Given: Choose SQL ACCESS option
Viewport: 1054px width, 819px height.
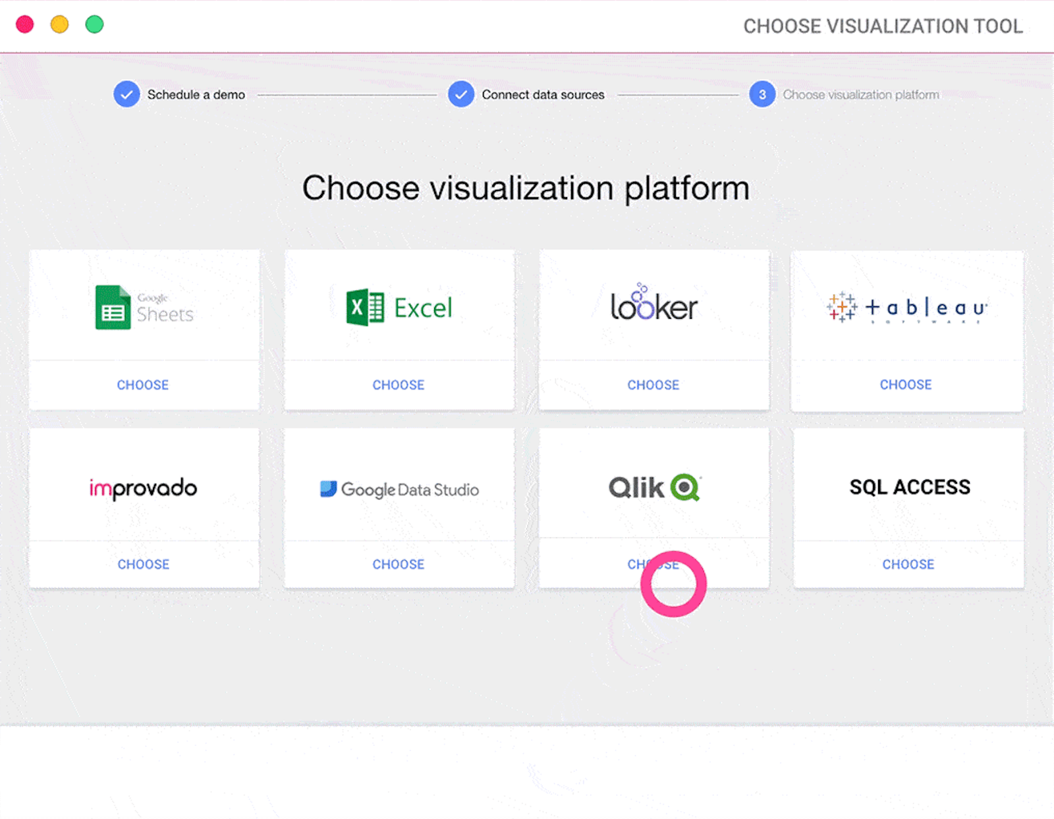Looking at the screenshot, I should (x=908, y=564).
